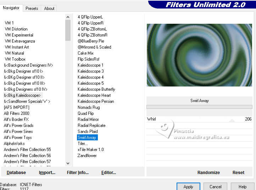Image resolution: width=256 pixels, height=190 pixels.
Task: Select VM Toolbox category
Action: 15,59
